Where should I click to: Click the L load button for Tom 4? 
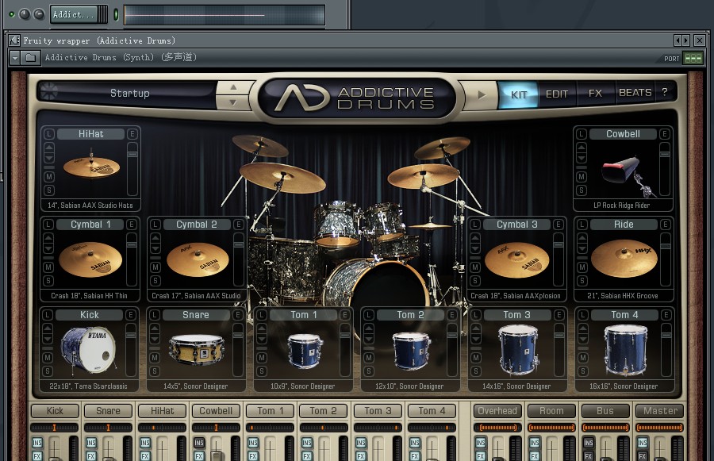click(x=582, y=315)
